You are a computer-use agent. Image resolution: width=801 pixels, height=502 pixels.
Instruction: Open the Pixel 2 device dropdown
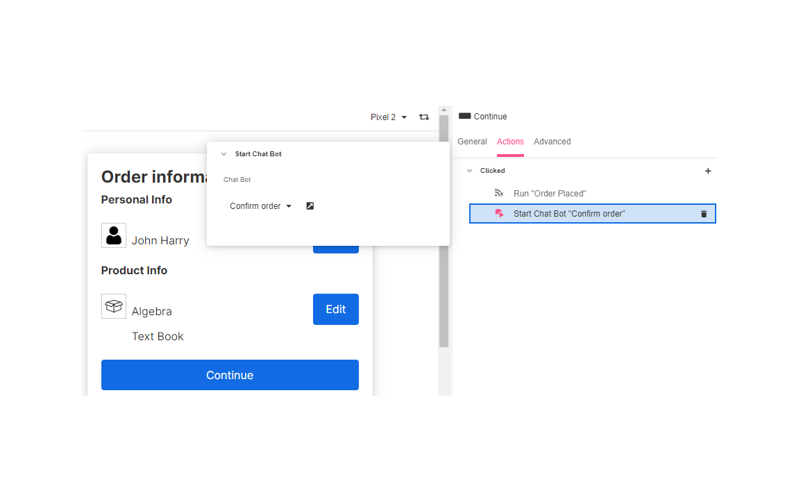coord(388,117)
